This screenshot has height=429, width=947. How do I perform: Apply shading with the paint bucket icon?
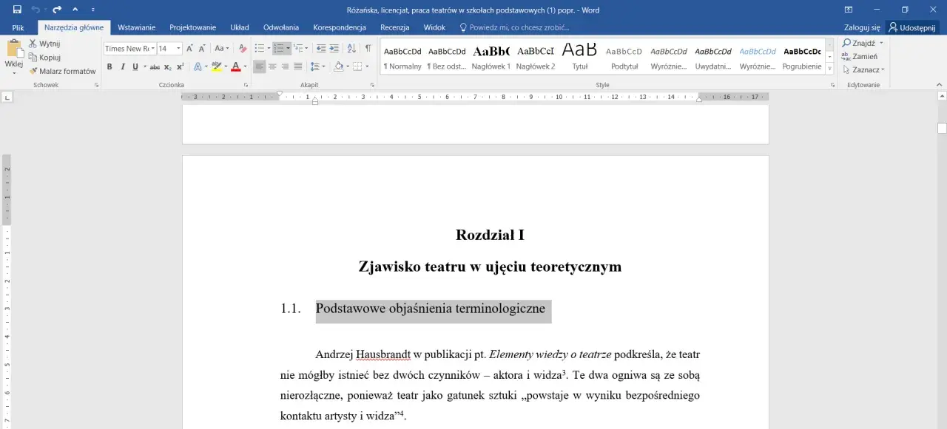(x=338, y=66)
